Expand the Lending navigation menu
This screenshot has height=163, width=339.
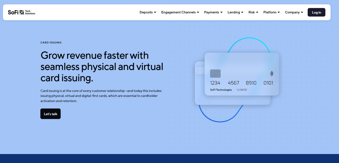click(x=235, y=12)
